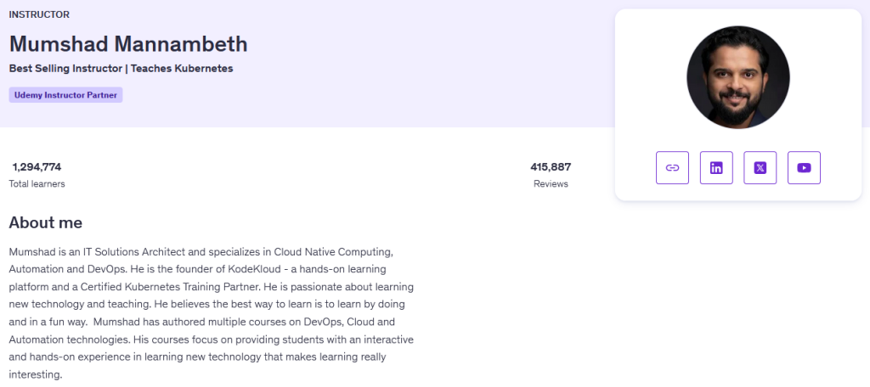Select the Udemy Instructor Partner badge
The width and height of the screenshot is (870, 387).
(x=65, y=95)
